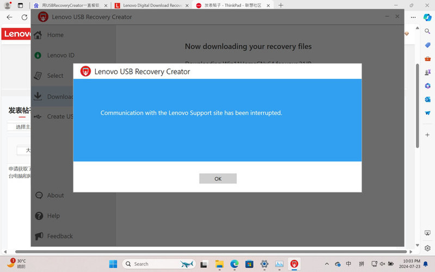Open Lenovo USB Recovery Creator taskbar icon
The width and height of the screenshot is (435, 272).
pyautogui.click(x=295, y=264)
